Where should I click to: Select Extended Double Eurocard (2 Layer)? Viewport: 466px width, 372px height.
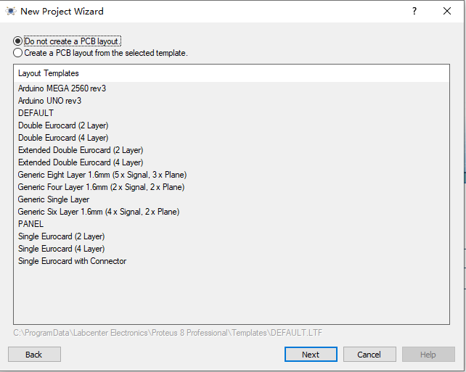[x=81, y=150]
